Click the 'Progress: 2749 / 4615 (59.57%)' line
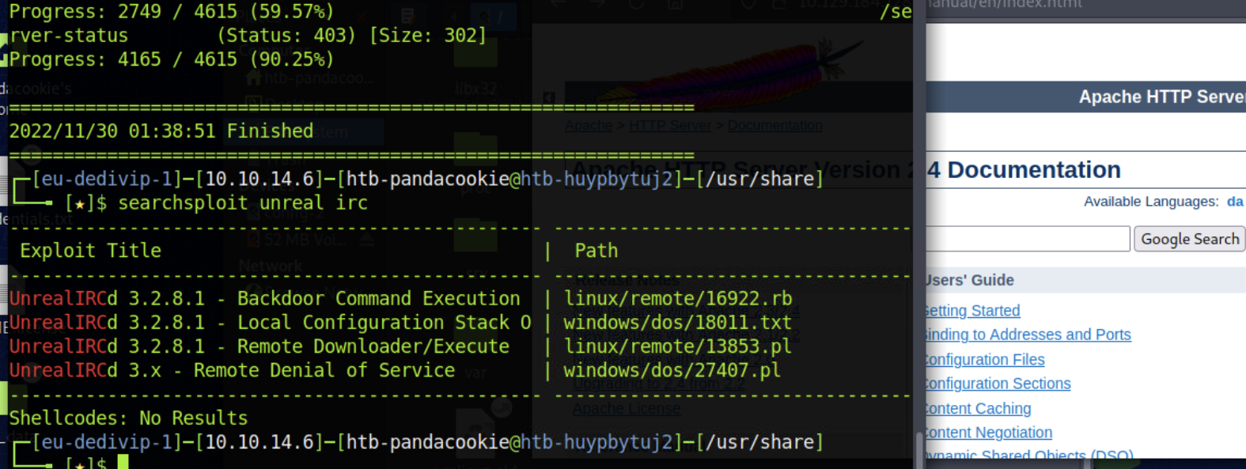This screenshot has width=1246, height=469. pyautogui.click(x=172, y=12)
